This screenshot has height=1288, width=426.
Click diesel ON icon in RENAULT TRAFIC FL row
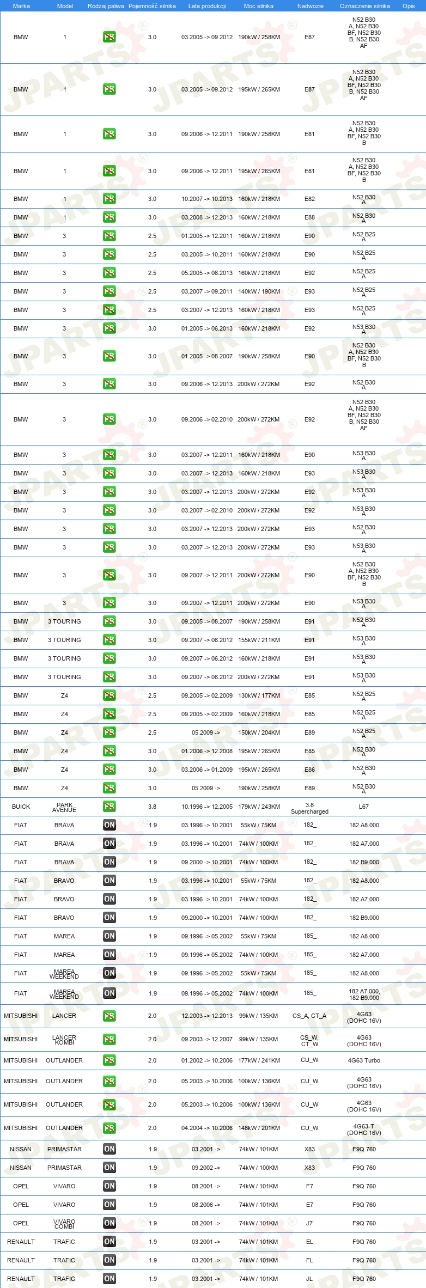tap(109, 1260)
